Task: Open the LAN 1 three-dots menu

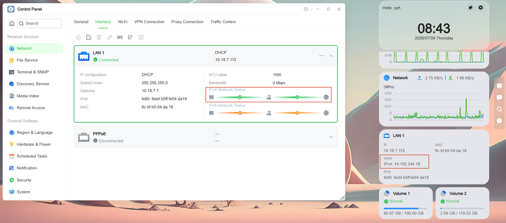Action: click(322, 56)
